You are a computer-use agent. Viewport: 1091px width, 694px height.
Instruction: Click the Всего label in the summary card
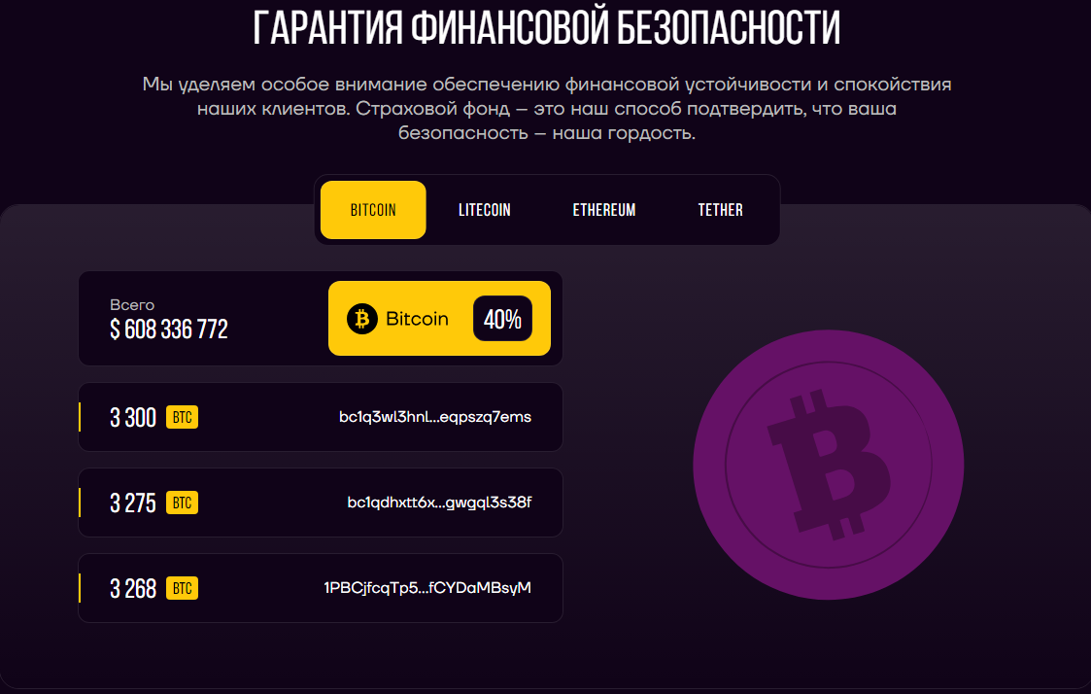click(x=132, y=305)
